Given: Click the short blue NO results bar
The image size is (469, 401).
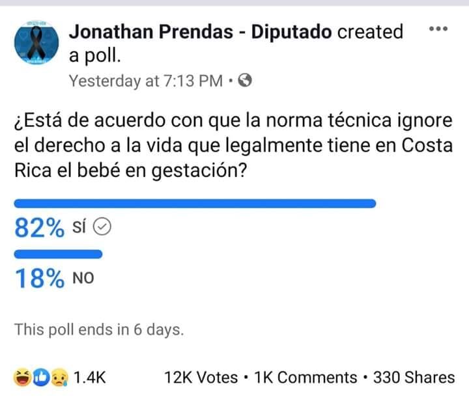Looking at the screenshot, I should (58, 255).
